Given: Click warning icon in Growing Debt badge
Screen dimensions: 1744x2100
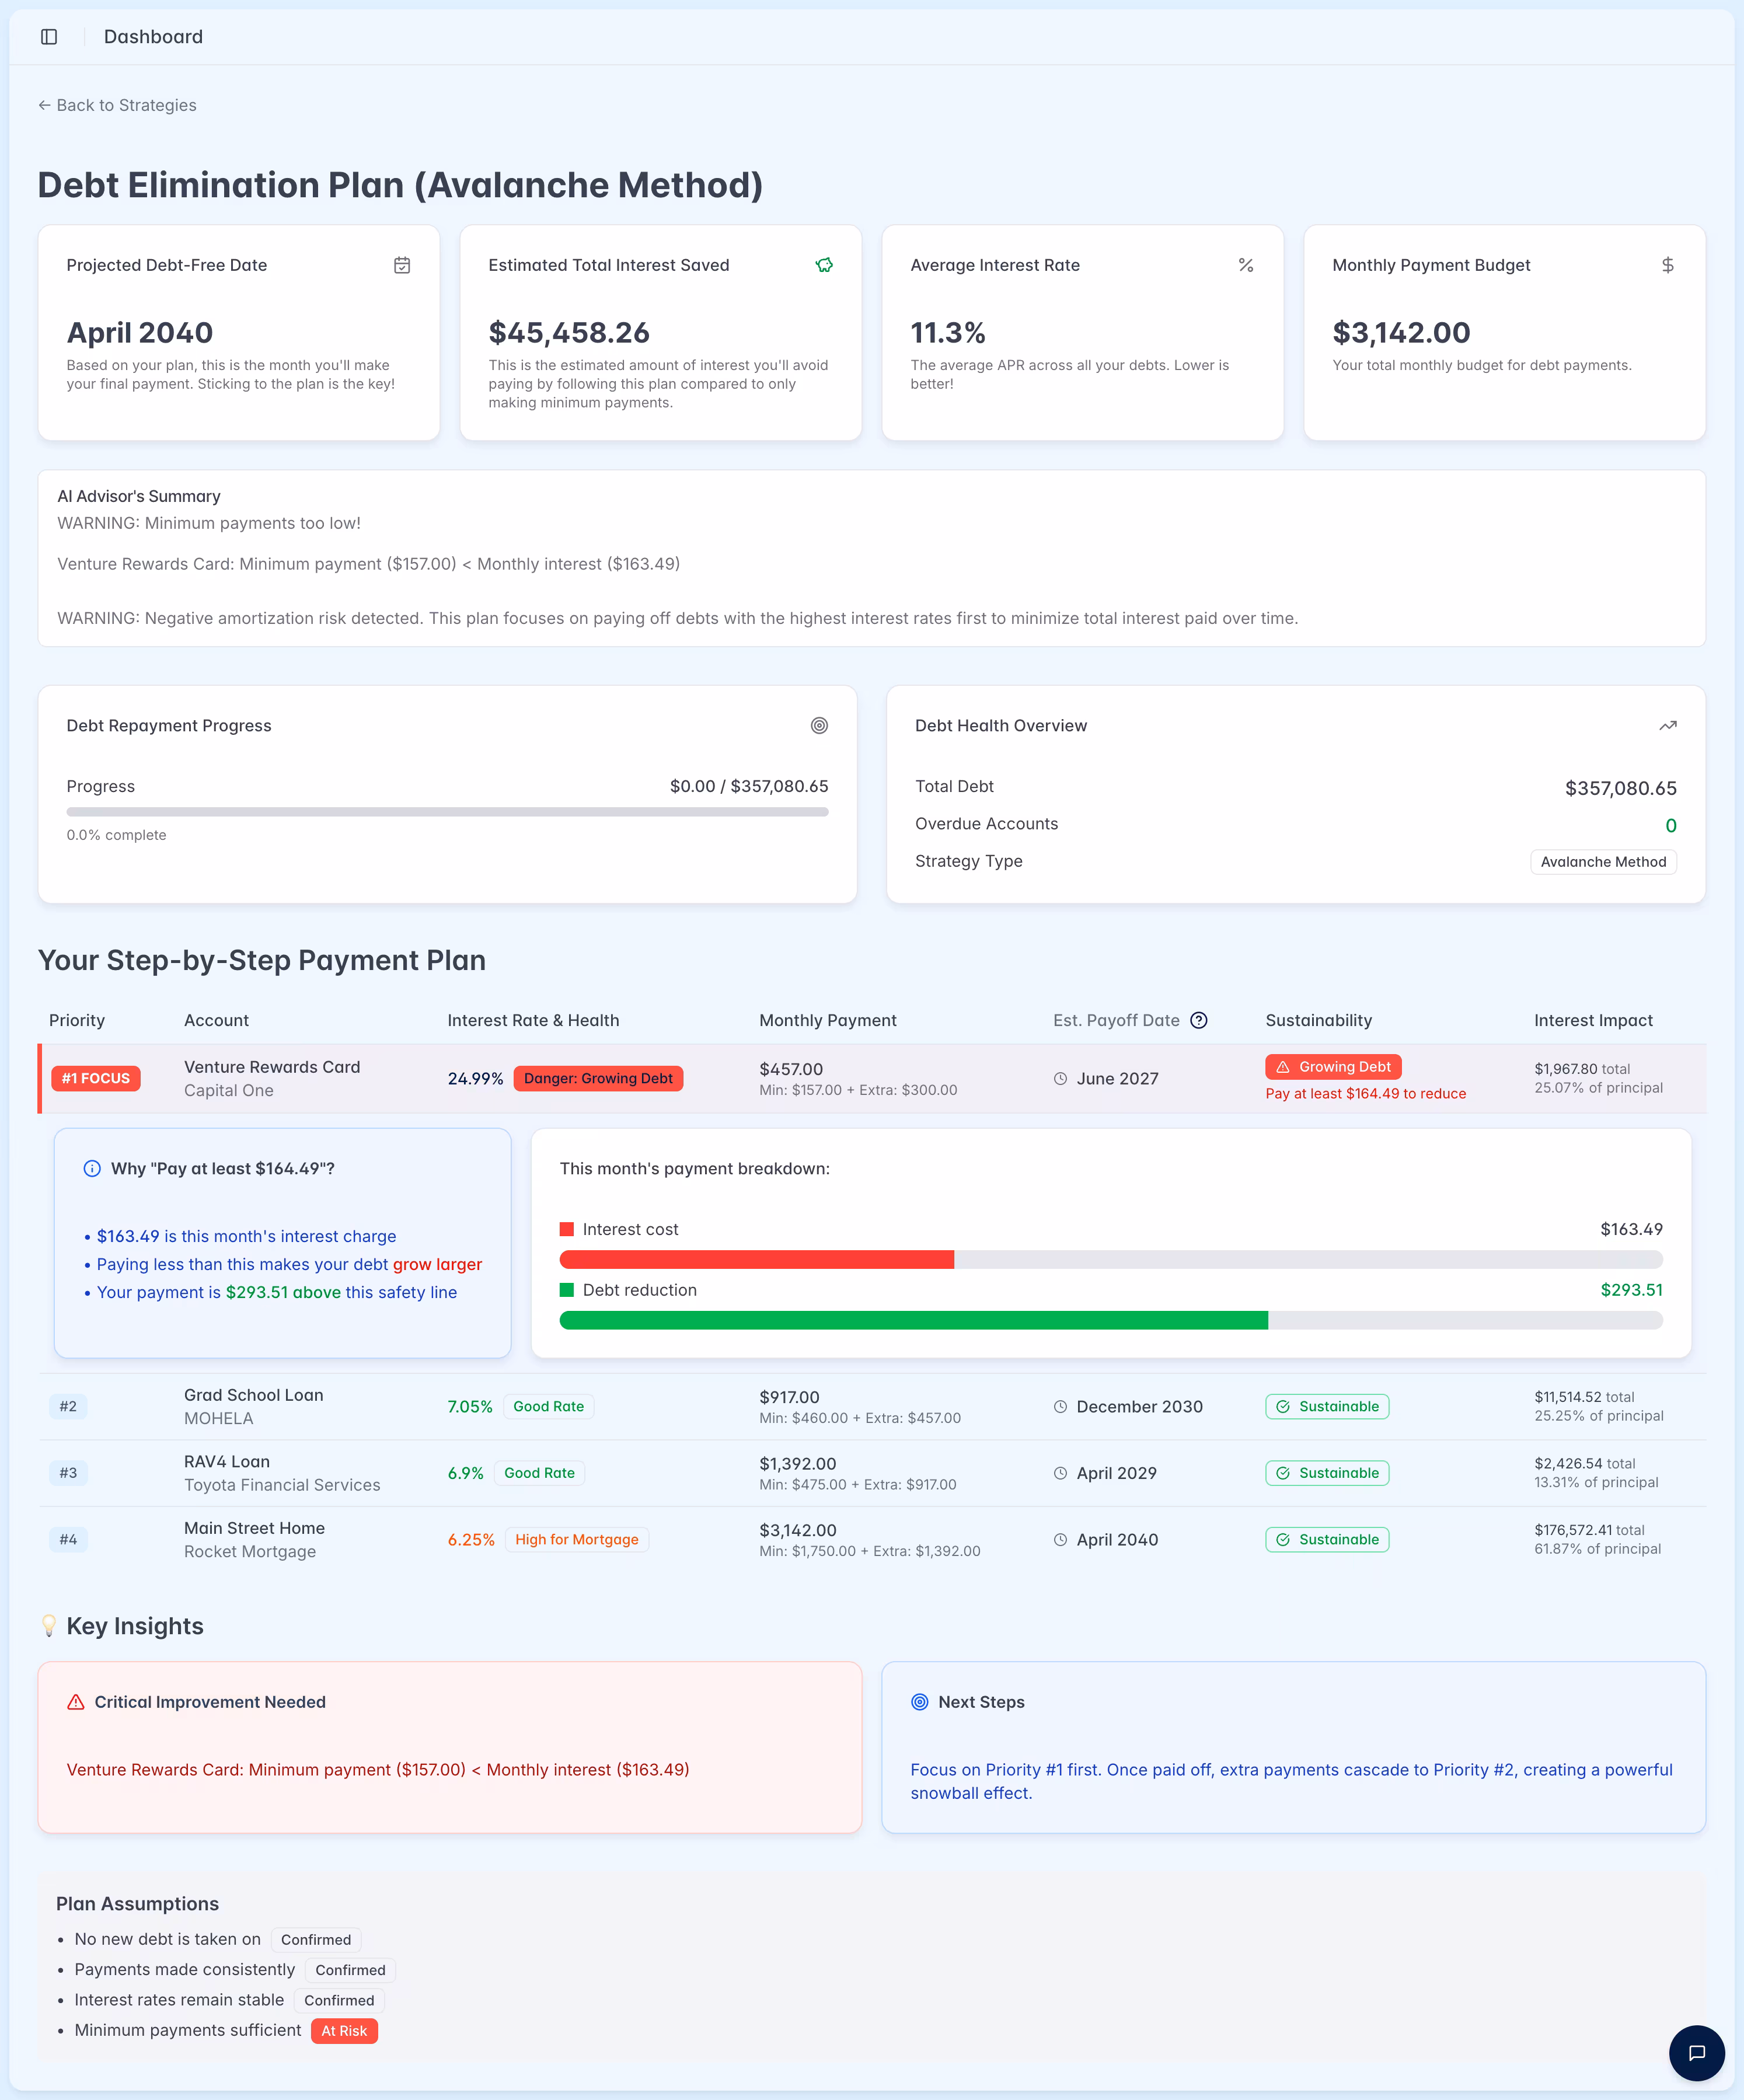Looking at the screenshot, I should [1283, 1067].
